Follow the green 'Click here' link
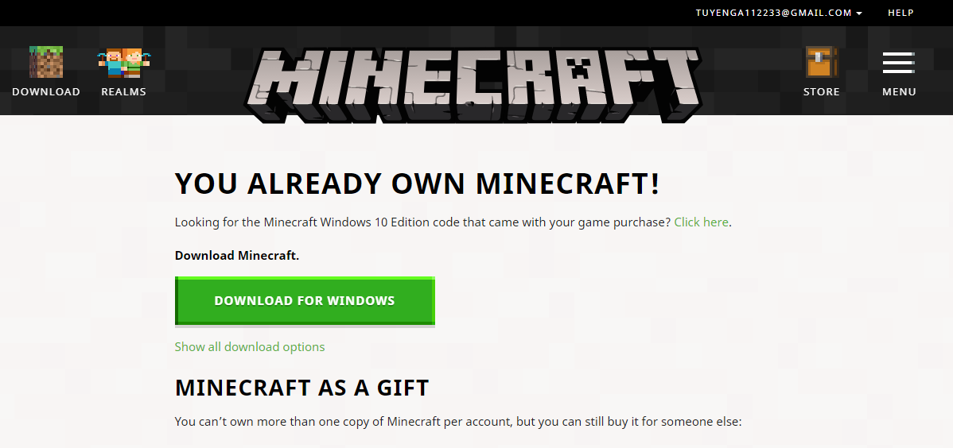Image resolution: width=953 pixels, height=448 pixels. pos(702,222)
